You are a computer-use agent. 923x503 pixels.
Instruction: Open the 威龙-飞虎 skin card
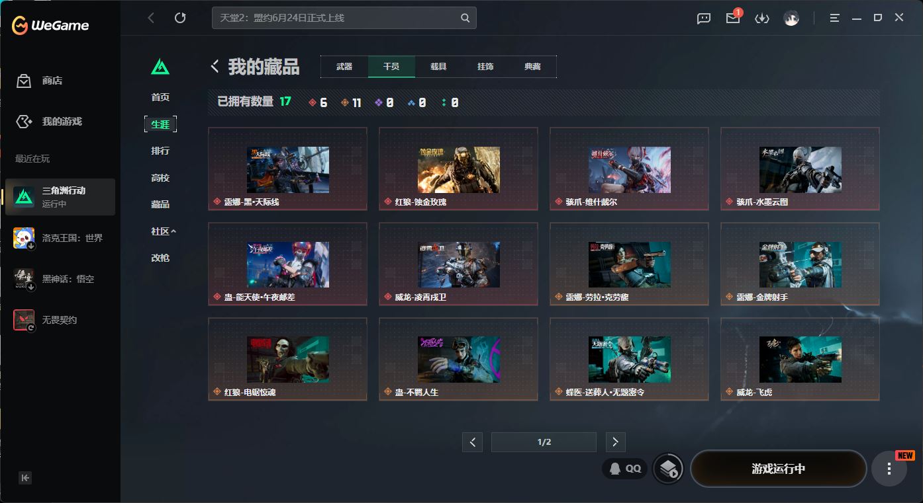(800, 359)
